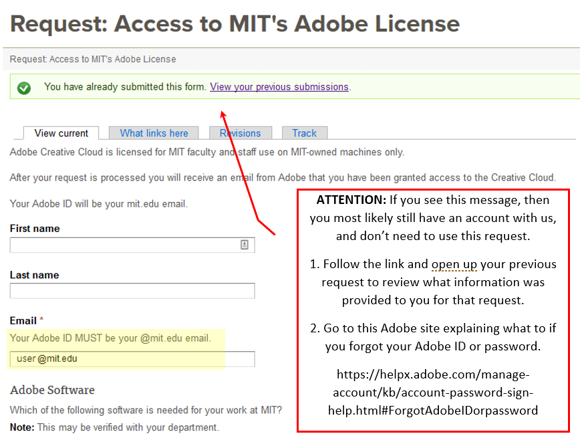Click the bold ATTENTION text in the callout

351,200
